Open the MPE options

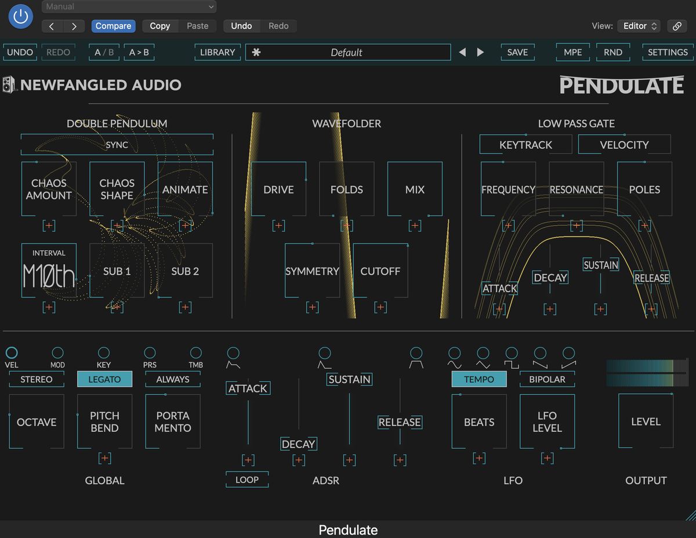tap(573, 52)
